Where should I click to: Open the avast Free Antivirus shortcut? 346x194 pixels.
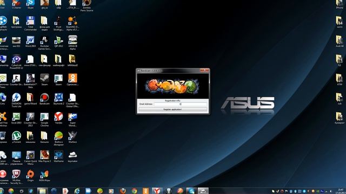point(3,120)
